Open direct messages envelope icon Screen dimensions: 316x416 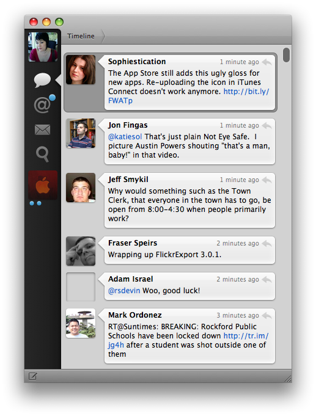[43, 130]
